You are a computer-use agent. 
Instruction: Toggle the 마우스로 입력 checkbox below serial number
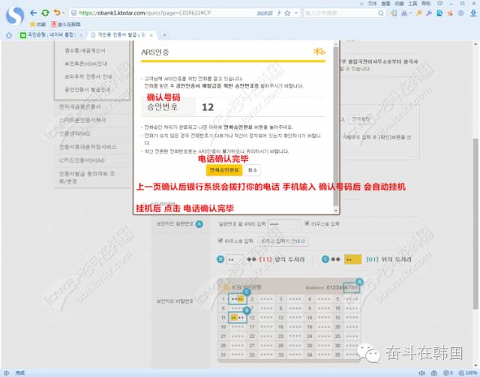(x=220, y=241)
